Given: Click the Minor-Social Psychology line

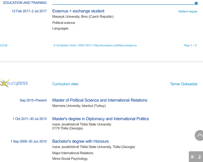Looking at the screenshot, I should pyautogui.click(x=70, y=159).
